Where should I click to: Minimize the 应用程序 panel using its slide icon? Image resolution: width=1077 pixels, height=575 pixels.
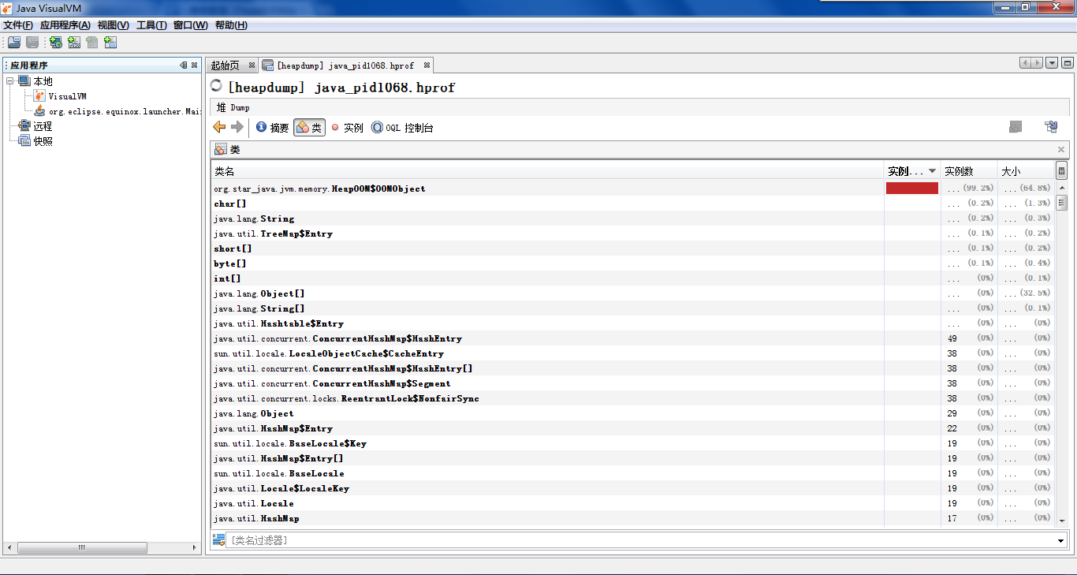[184, 65]
